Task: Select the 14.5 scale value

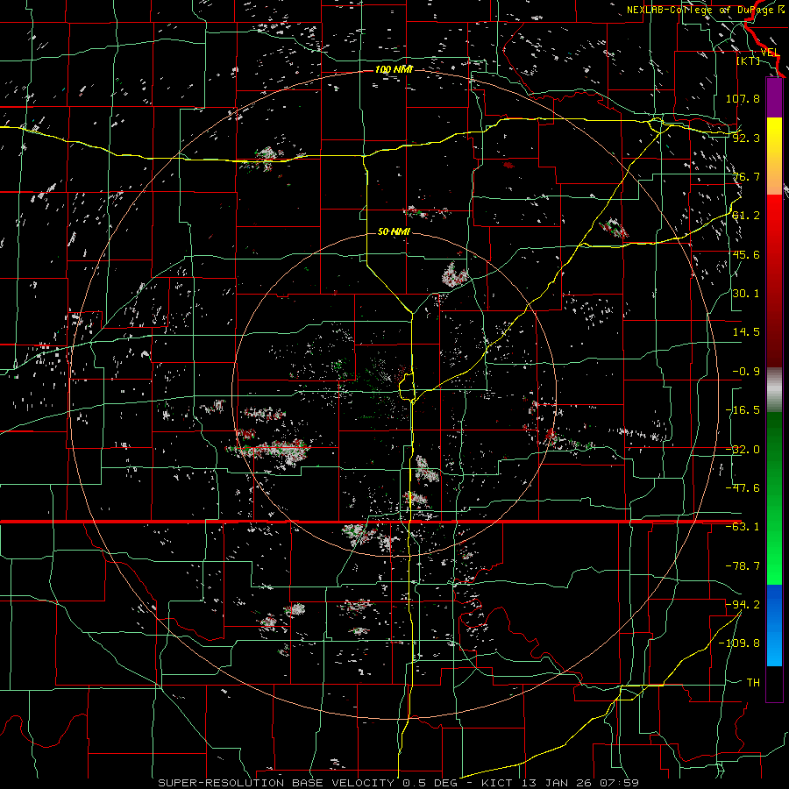Action: click(746, 332)
